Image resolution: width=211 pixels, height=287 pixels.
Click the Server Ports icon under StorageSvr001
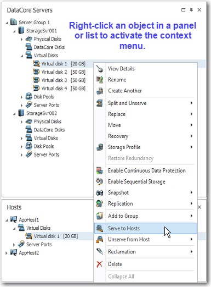coord(28,105)
